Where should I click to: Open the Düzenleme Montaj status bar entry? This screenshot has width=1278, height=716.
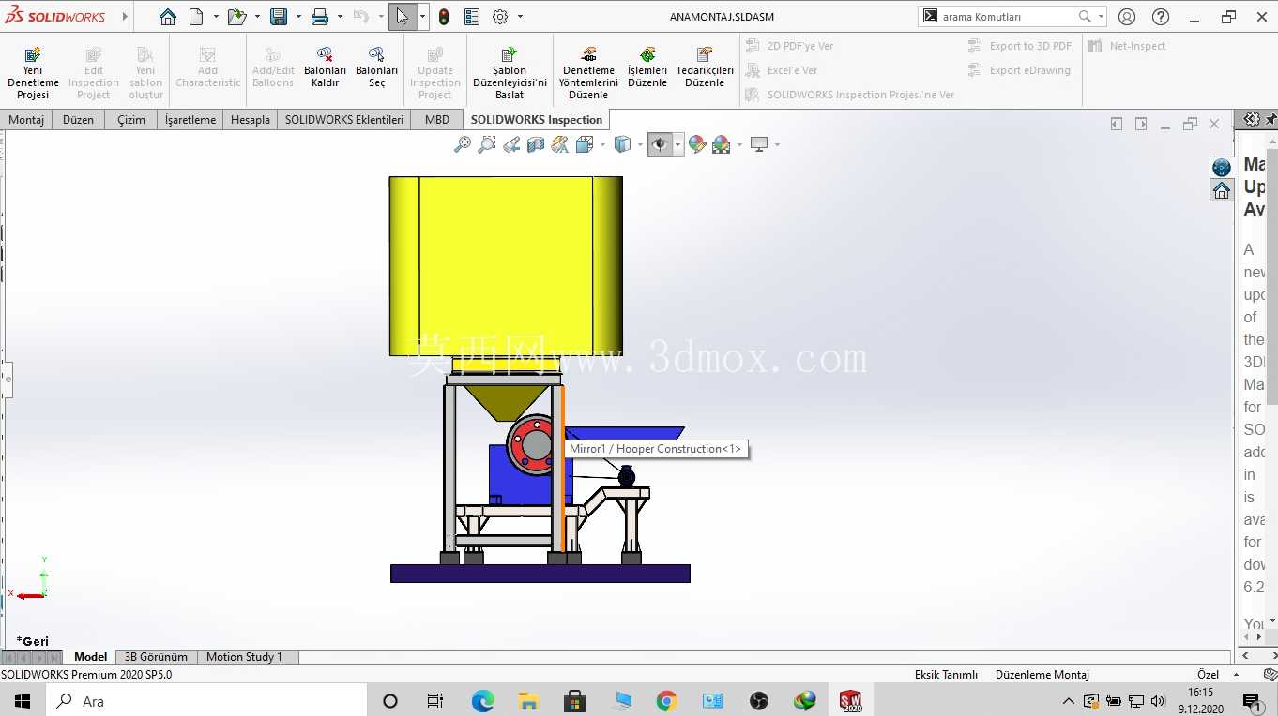tap(1042, 675)
